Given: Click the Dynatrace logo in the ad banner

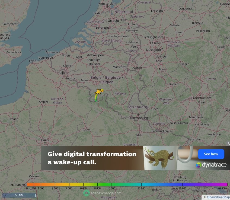Looking at the screenshot, I should (x=211, y=165).
